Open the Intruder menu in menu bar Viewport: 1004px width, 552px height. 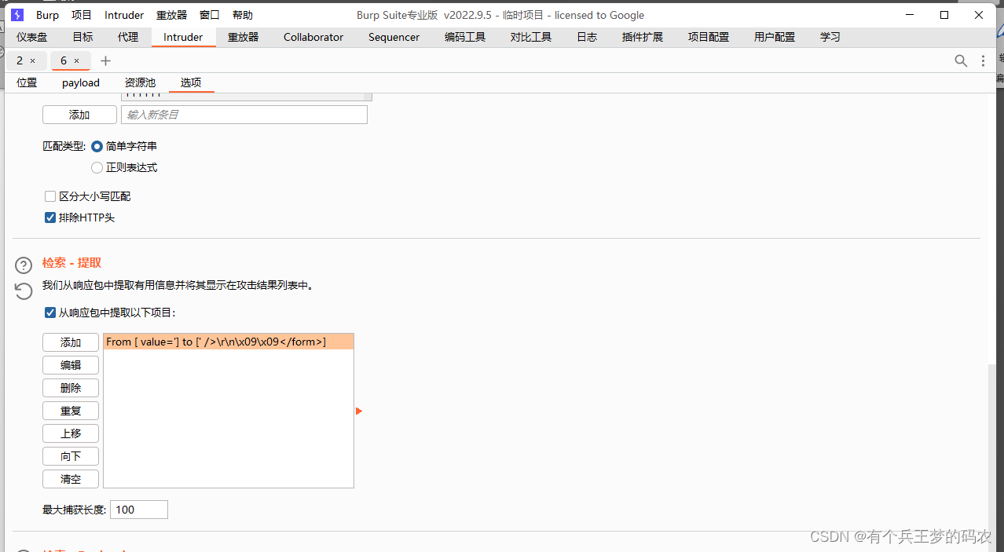(x=123, y=14)
